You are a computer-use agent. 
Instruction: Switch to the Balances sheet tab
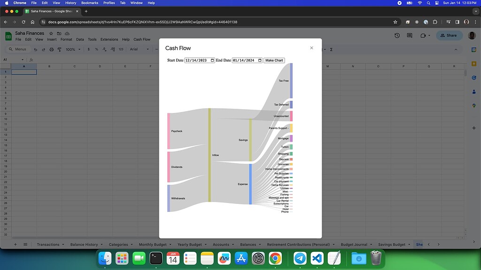click(x=248, y=244)
